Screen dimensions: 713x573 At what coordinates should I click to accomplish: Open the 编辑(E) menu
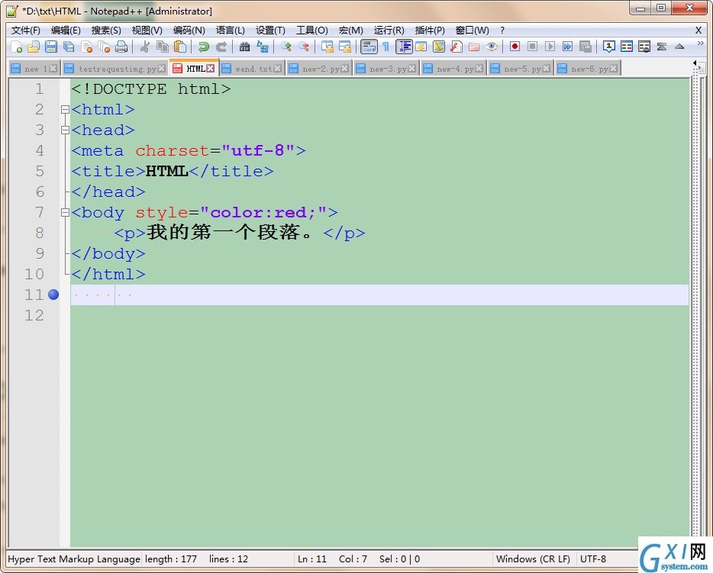(x=66, y=31)
